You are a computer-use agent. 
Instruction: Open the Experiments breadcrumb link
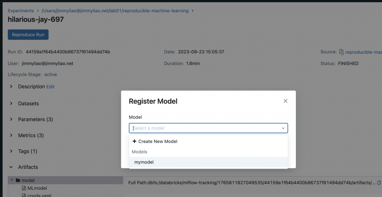(21, 11)
